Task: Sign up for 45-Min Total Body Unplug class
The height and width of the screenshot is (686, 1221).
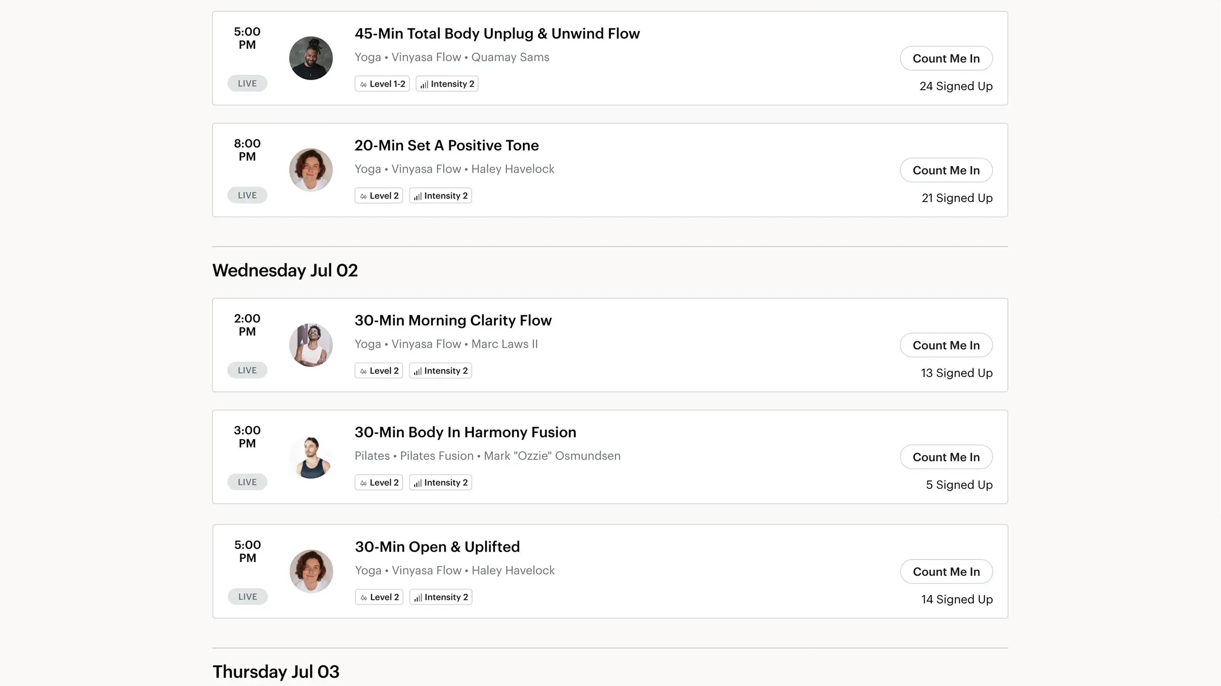Action: [x=945, y=58]
